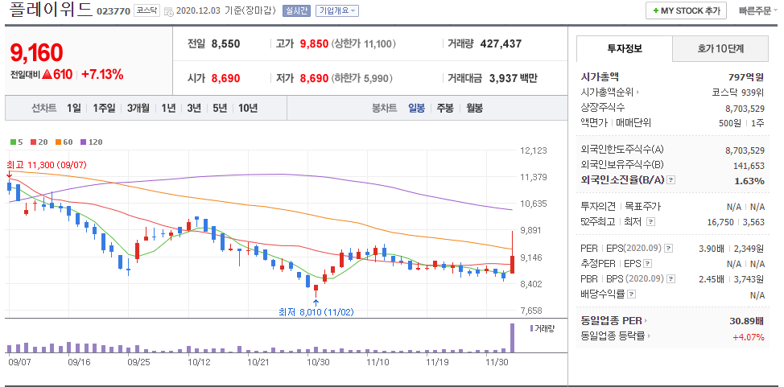Viewport: 784px width, 387px height.
Task: Click the plus icon in MY STOCK 추가
Action: coord(655,10)
